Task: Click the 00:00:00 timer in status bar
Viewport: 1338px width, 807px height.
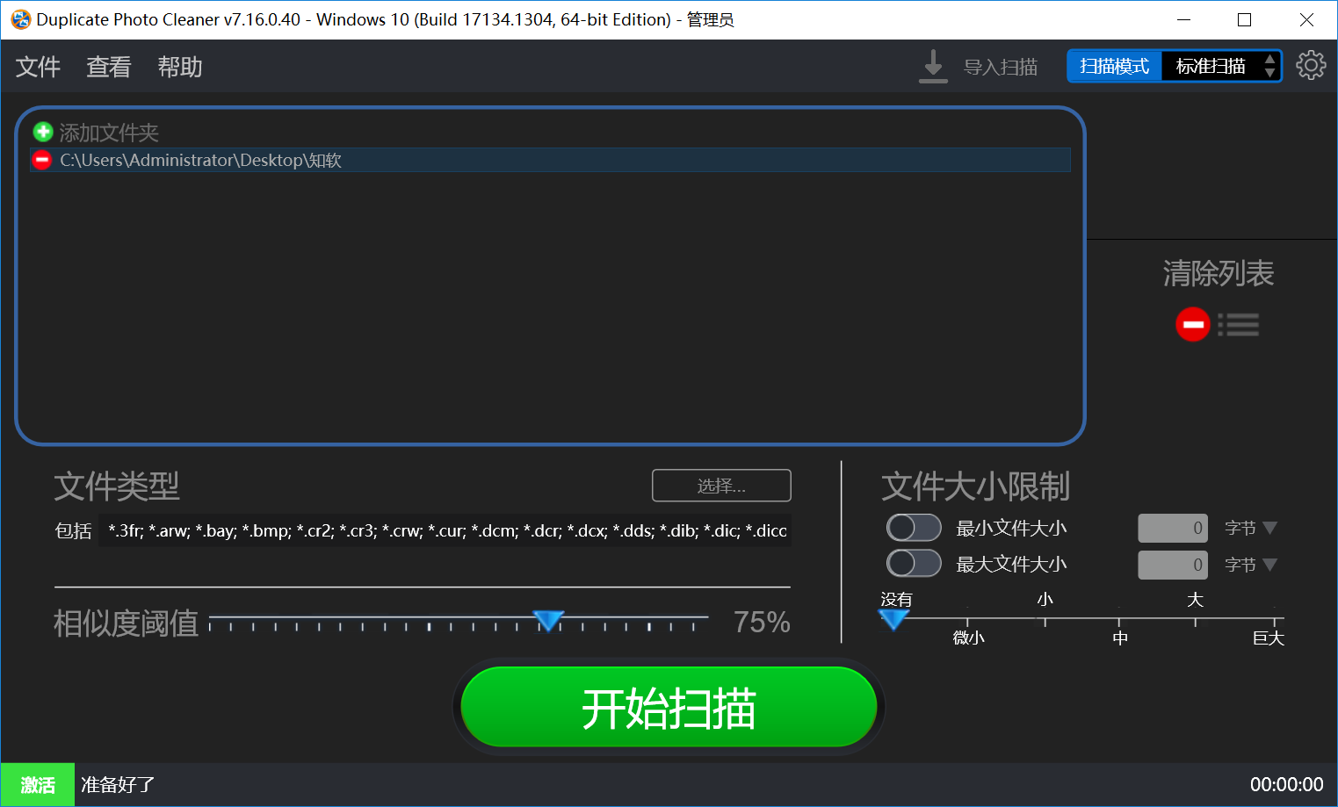Action: pos(1286,785)
